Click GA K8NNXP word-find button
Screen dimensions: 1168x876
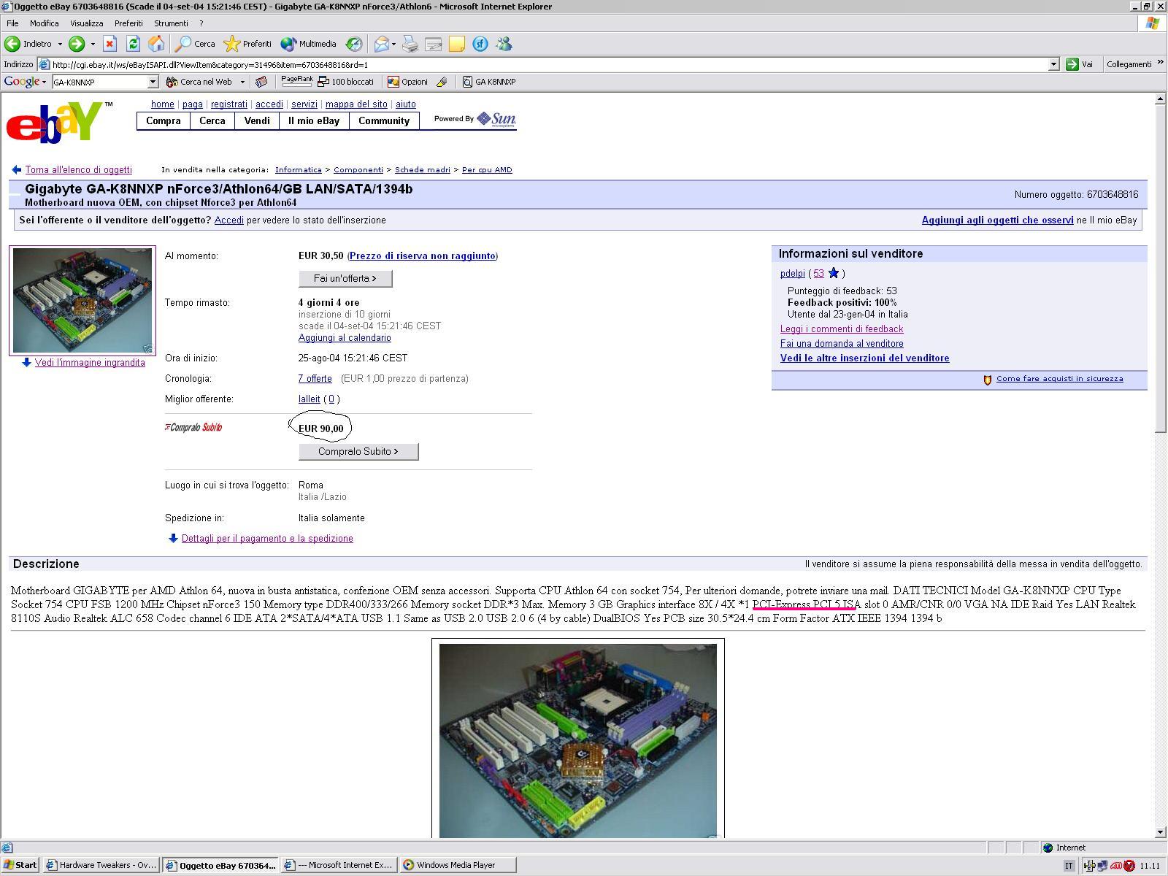(x=489, y=82)
